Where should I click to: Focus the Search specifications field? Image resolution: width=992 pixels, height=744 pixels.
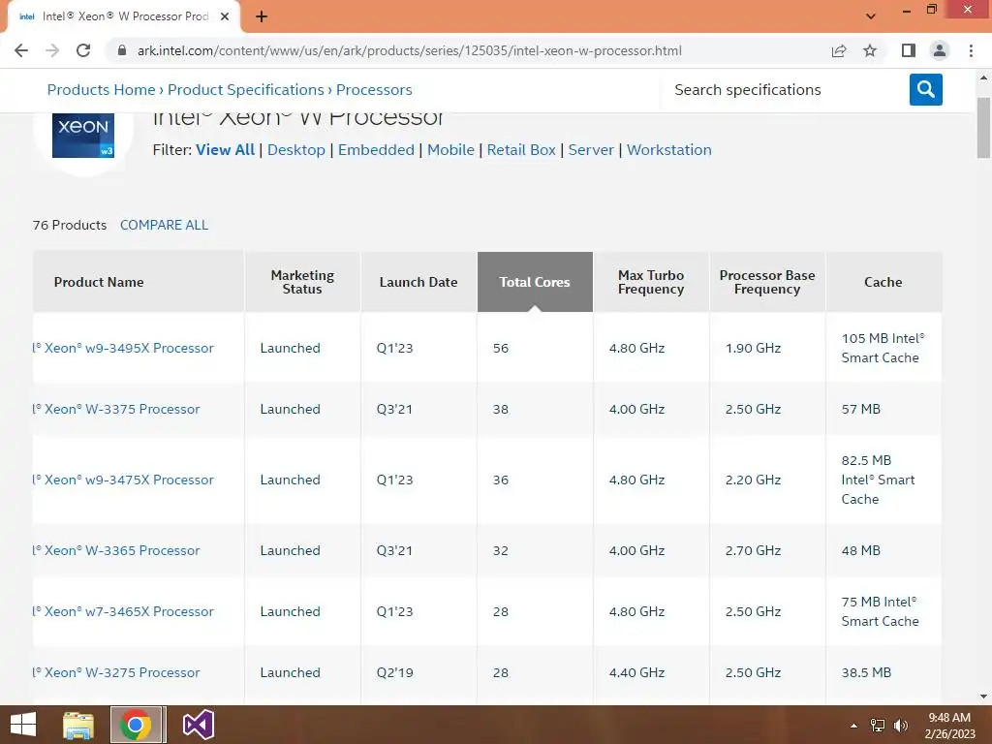pos(785,90)
